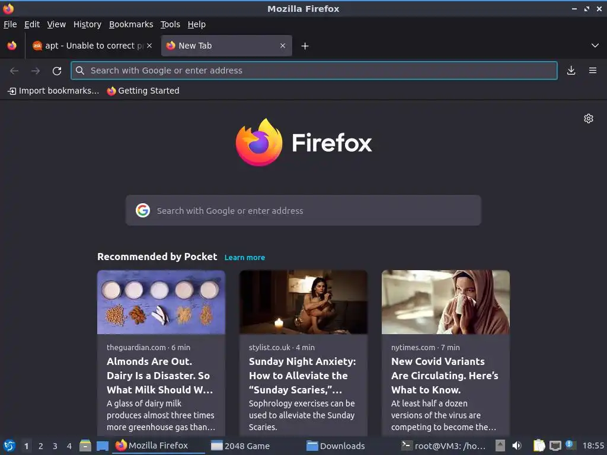The width and height of the screenshot is (607, 455).
Task: Open the hamburger application menu
Action: point(593,71)
